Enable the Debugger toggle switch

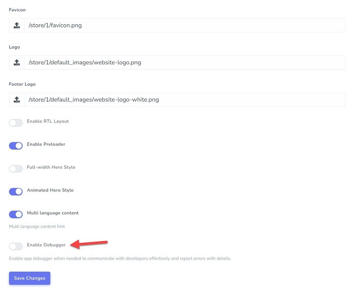click(x=16, y=246)
